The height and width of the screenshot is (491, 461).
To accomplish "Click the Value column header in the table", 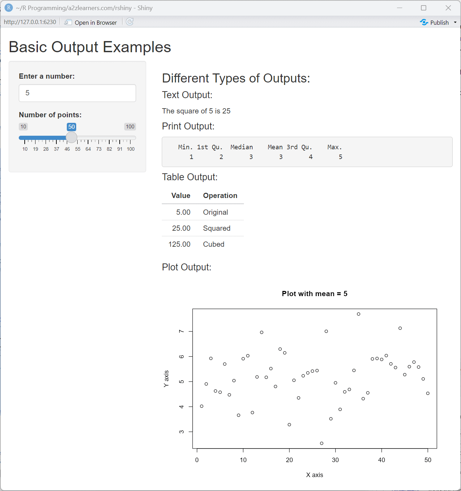I will tap(181, 196).
